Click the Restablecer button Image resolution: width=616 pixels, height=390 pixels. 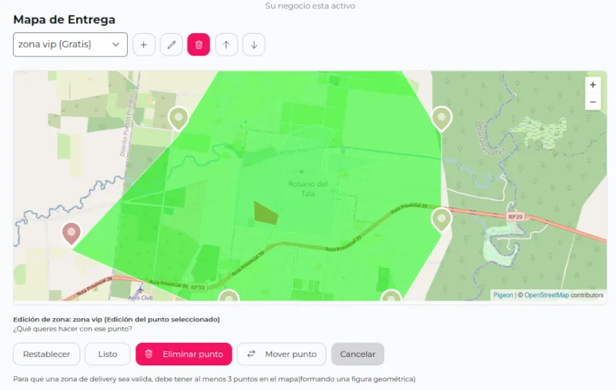pos(46,354)
